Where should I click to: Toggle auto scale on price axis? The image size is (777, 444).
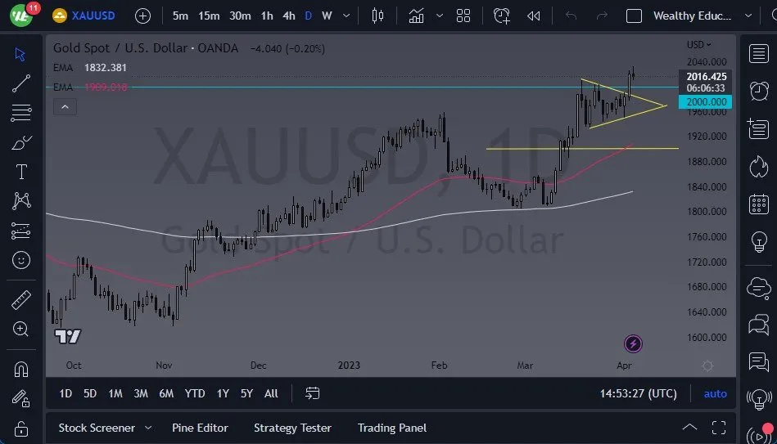(715, 393)
